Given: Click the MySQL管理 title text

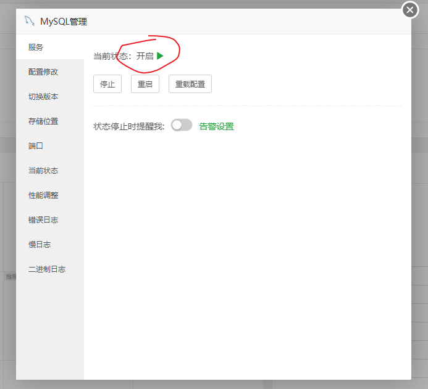Looking at the screenshot, I should (x=64, y=22).
